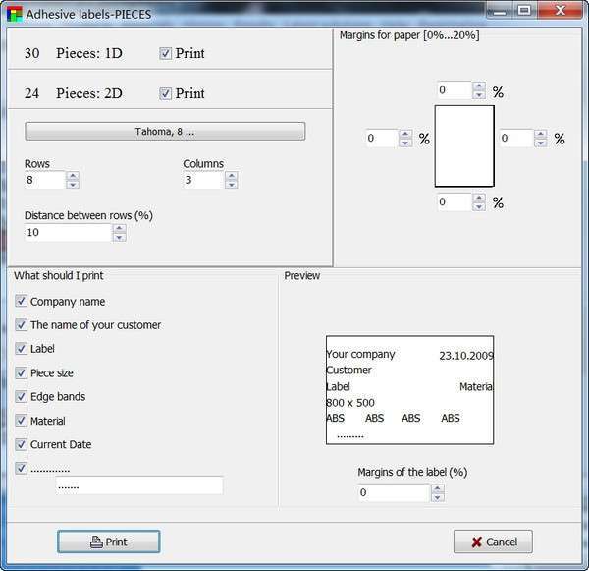Image resolution: width=589 pixels, height=571 pixels.
Task: Increase the Rows value with up arrow
Action: [73, 176]
